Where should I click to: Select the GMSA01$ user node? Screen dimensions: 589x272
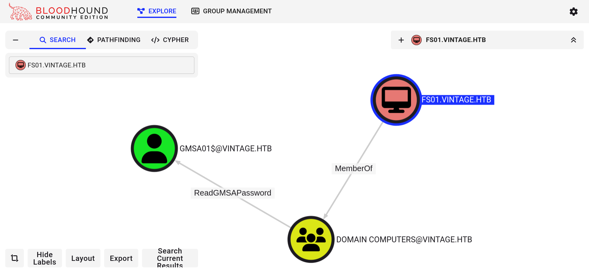154,148
